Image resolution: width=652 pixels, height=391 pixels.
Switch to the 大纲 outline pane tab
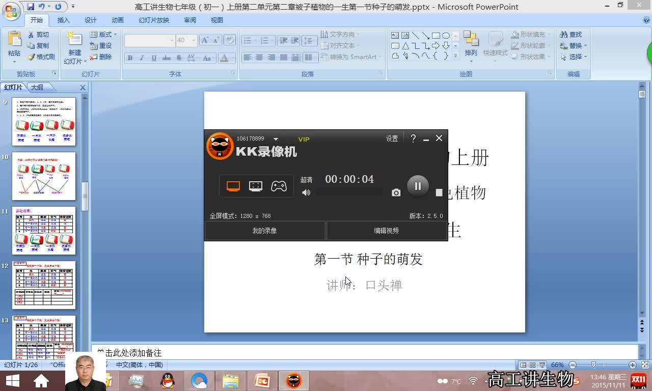pyautogui.click(x=37, y=88)
